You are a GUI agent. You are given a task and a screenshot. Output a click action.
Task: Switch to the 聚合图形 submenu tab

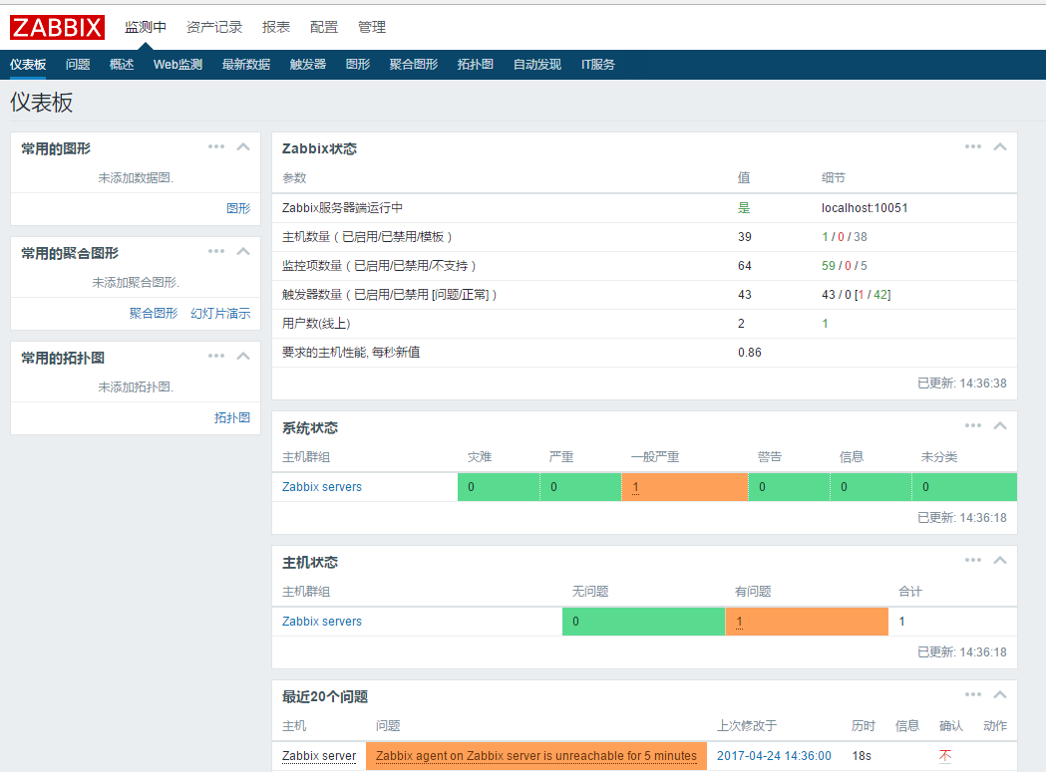(414, 65)
